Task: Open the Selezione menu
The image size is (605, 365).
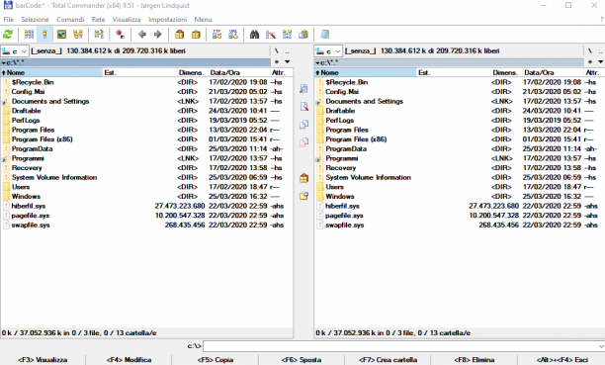Action: [36, 20]
